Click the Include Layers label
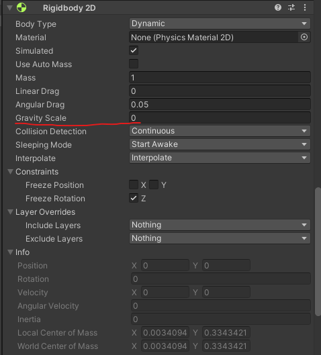 pos(53,225)
